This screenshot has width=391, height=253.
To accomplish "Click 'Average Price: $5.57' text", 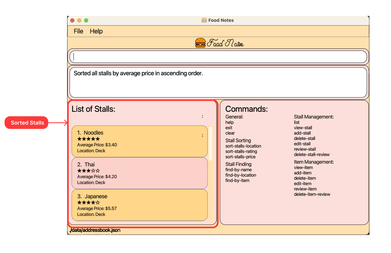I will (97, 208).
